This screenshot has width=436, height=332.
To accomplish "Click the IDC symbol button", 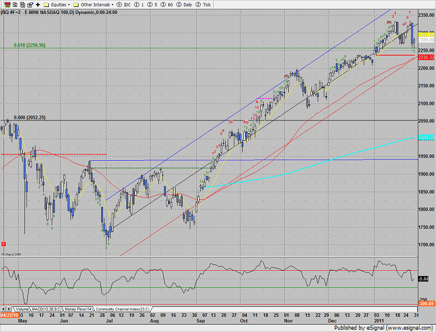I will click(124, 5).
